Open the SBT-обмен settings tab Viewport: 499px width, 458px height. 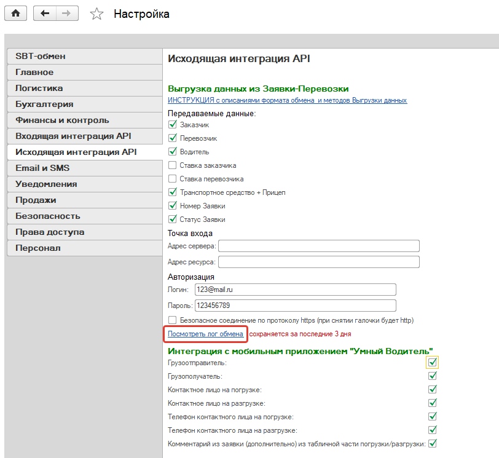(85, 57)
